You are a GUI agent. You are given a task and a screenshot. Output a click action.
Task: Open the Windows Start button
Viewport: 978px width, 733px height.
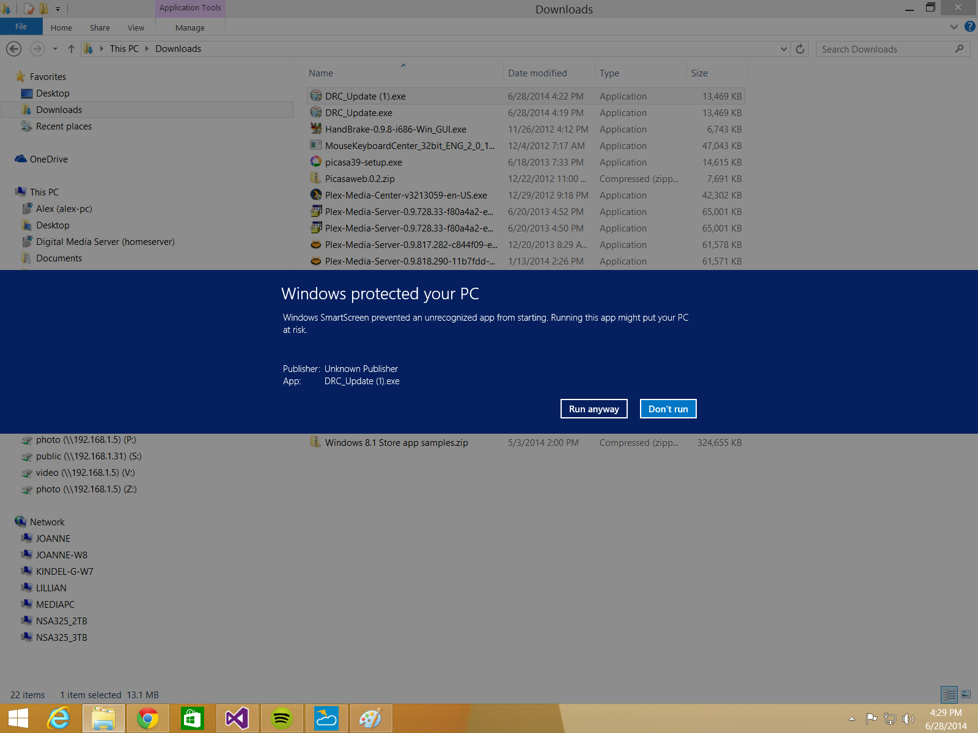point(18,718)
